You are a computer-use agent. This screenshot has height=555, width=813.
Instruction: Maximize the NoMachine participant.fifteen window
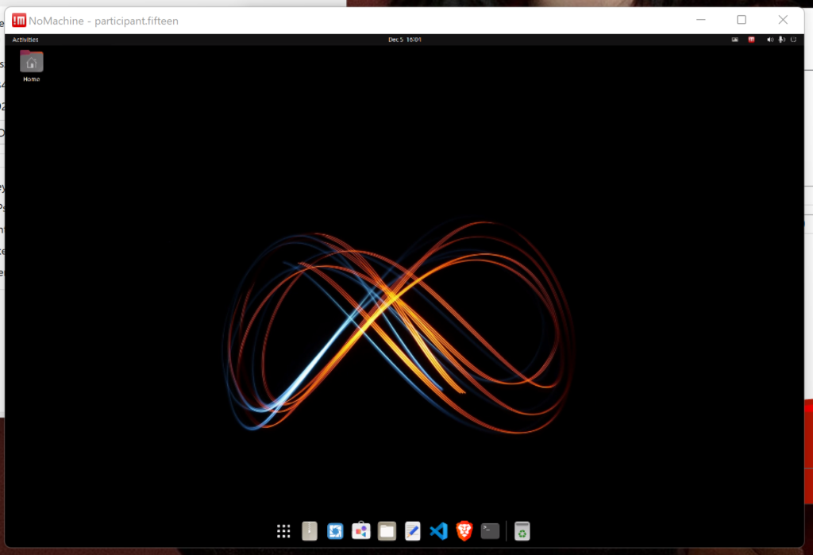(742, 20)
